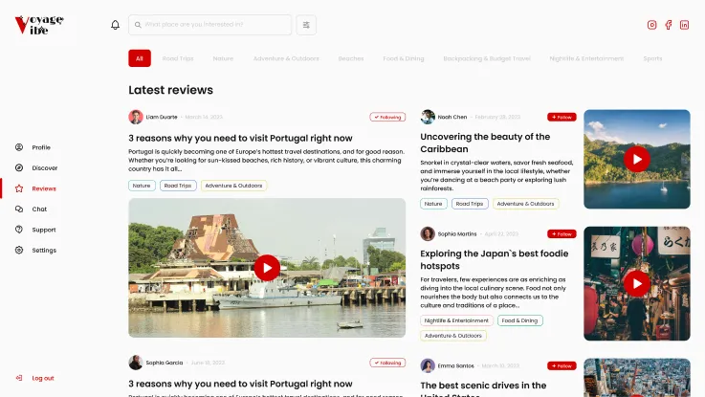Go to Discover in the sidebar
The height and width of the screenshot is (397, 705).
[x=44, y=168]
